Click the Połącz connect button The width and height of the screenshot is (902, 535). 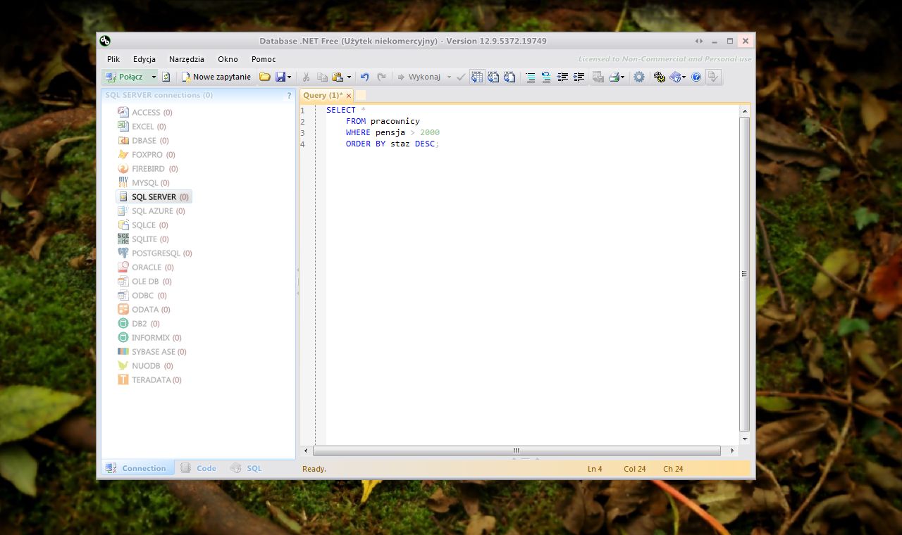(125, 77)
